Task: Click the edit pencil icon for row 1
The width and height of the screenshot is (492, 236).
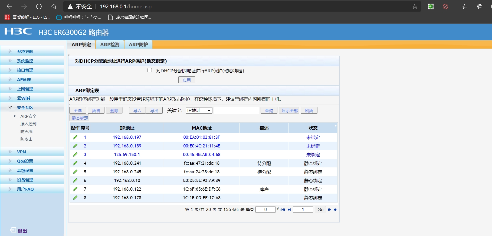Action: [x=75, y=137]
